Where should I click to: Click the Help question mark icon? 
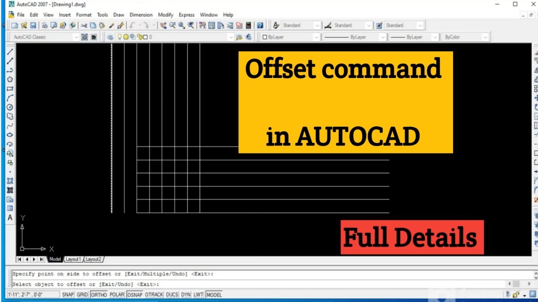(x=260, y=25)
